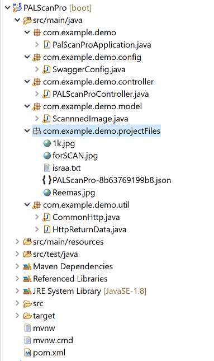This screenshot has height=361, width=214.
Task: Click the globe icon beside Reemas.jpg
Action: pyautogui.click(x=47, y=193)
